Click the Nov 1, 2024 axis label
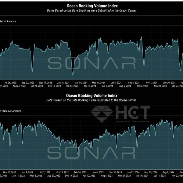 [x=152, y=83]
